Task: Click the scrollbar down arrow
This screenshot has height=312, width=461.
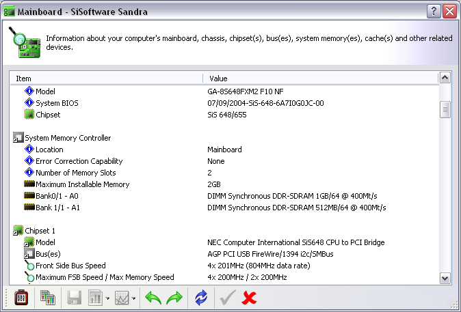Action: [x=445, y=278]
